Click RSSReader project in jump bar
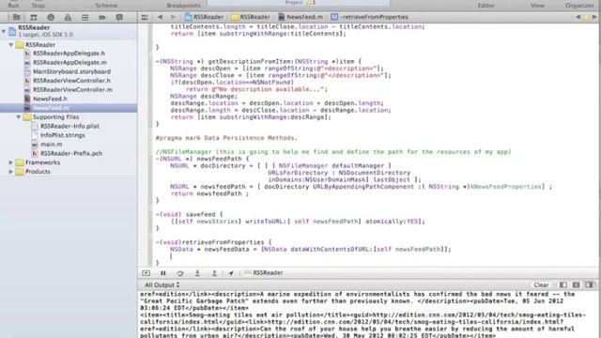601x338 pixels. pos(204,17)
